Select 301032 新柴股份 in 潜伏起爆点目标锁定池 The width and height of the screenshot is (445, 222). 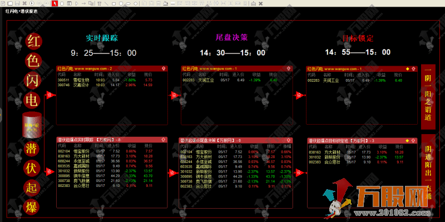tap(356, 157)
